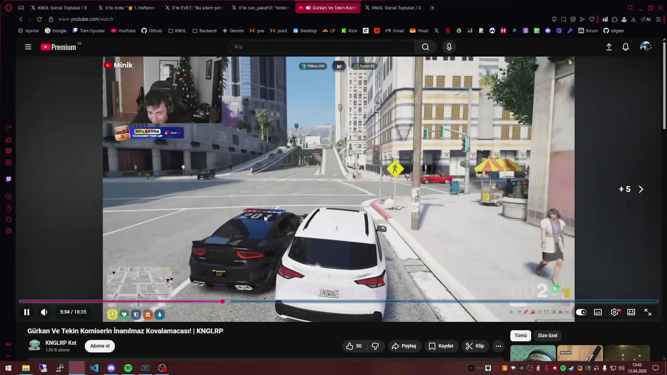Select the Tümü filter chip

click(521, 335)
